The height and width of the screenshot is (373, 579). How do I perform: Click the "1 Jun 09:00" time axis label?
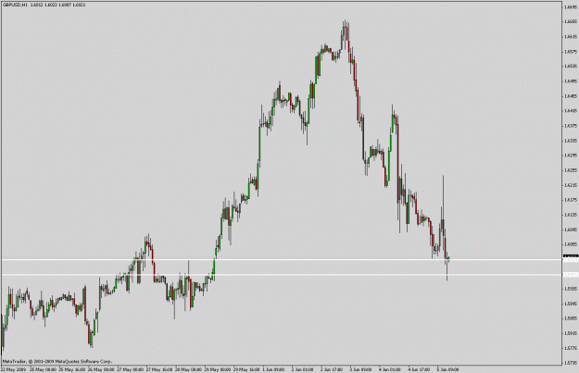pyautogui.click(x=274, y=369)
